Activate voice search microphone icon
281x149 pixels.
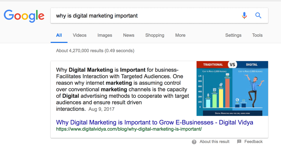(244, 16)
